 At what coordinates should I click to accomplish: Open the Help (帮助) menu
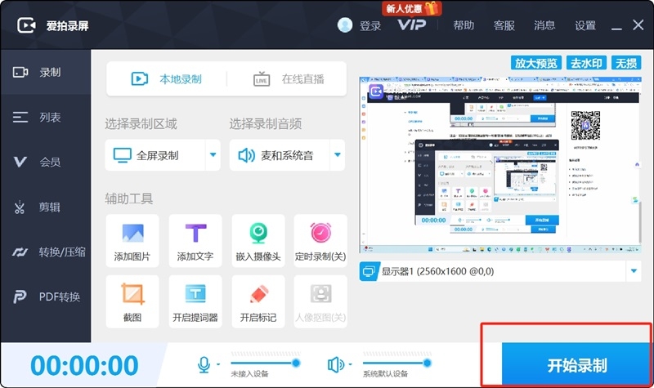coord(464,25)
